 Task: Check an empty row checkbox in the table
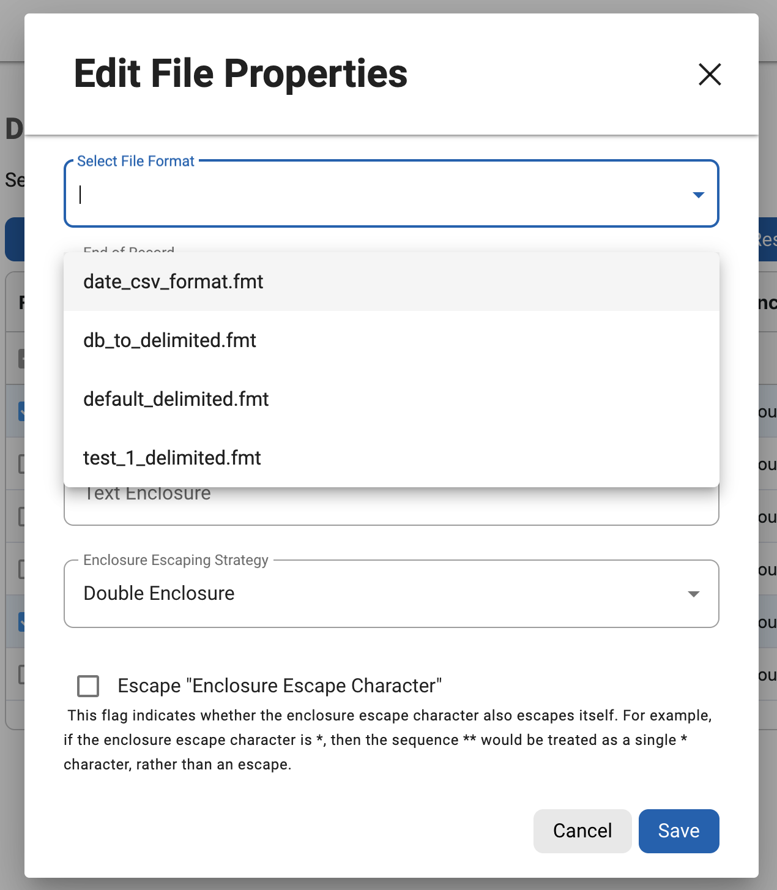[x=23, y=463]
